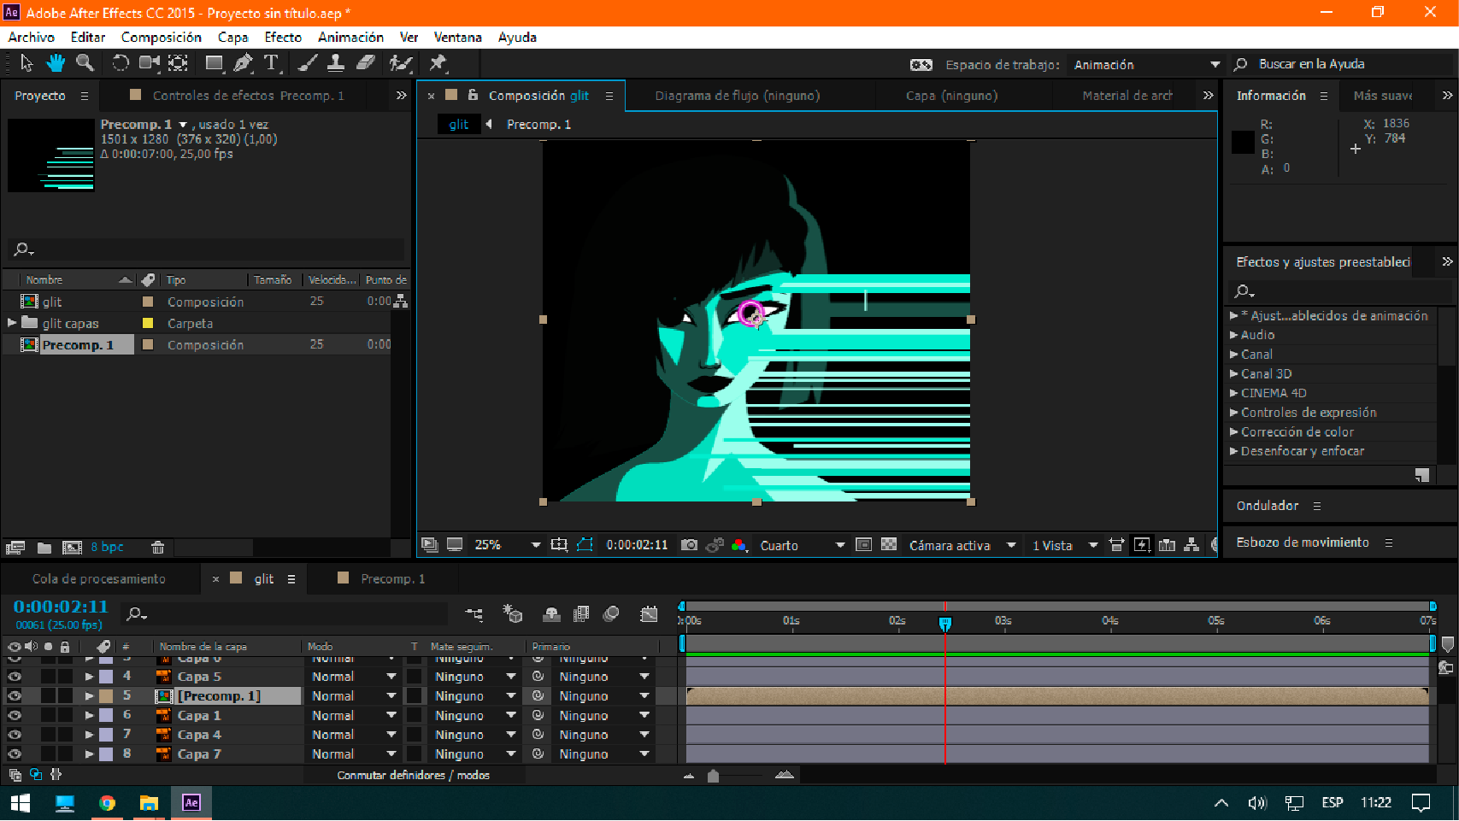Click the 8 bpc color depth button

point(108,548)
